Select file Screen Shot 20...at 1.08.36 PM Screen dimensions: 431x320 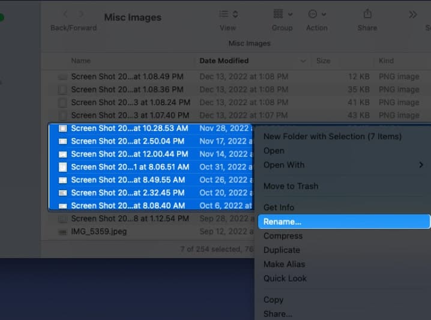[127, 89]
